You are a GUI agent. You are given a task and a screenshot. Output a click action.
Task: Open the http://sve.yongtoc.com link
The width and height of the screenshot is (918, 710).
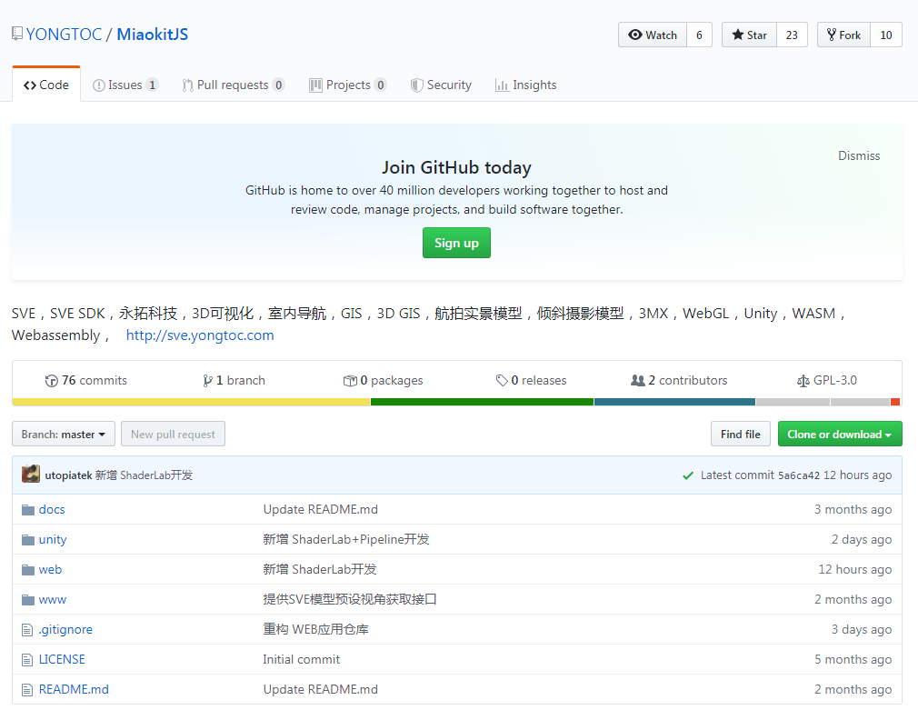pyautogui.click(x=199, y=335)
